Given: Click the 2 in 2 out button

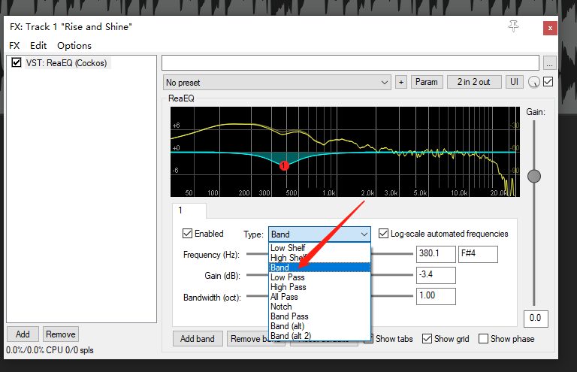Looking at the screenshot, I should point(473,82).
